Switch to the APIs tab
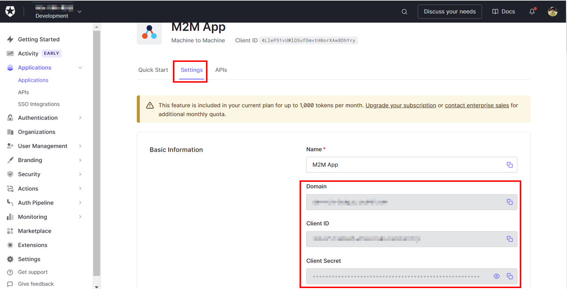This screenshot has height=289, width=567. pos(221,69)
